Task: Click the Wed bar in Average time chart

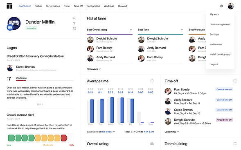Action: (x=112, y=110)
